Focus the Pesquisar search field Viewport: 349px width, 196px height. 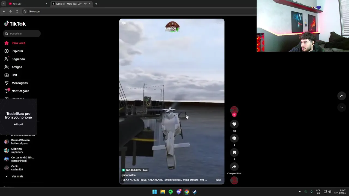[x=22, y=33]
